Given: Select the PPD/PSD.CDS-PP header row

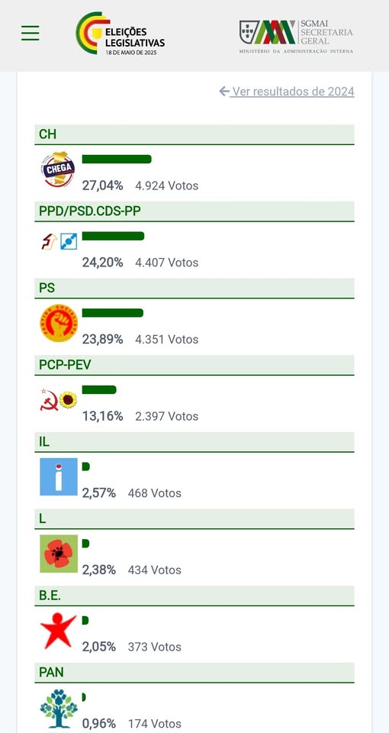Looking at the screenshot, I should point(194,212).
